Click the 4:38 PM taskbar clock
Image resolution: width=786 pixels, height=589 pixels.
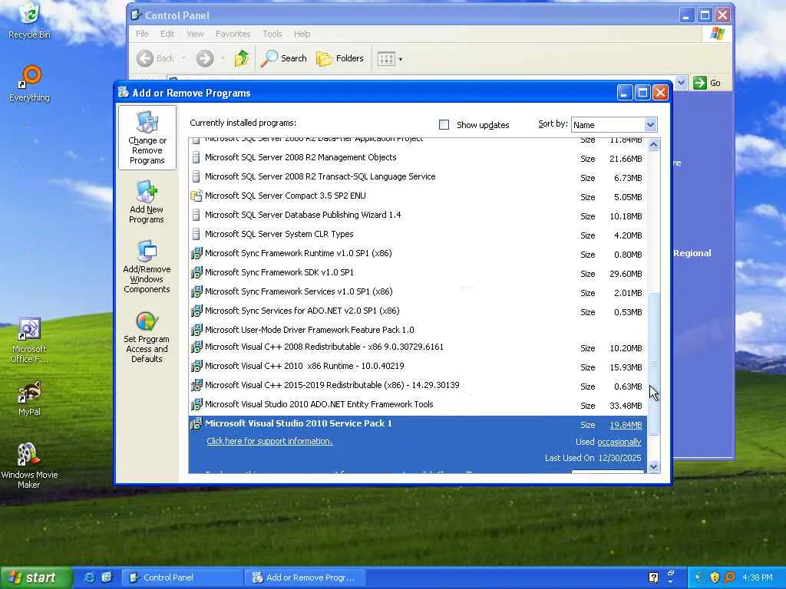[757, 577]
